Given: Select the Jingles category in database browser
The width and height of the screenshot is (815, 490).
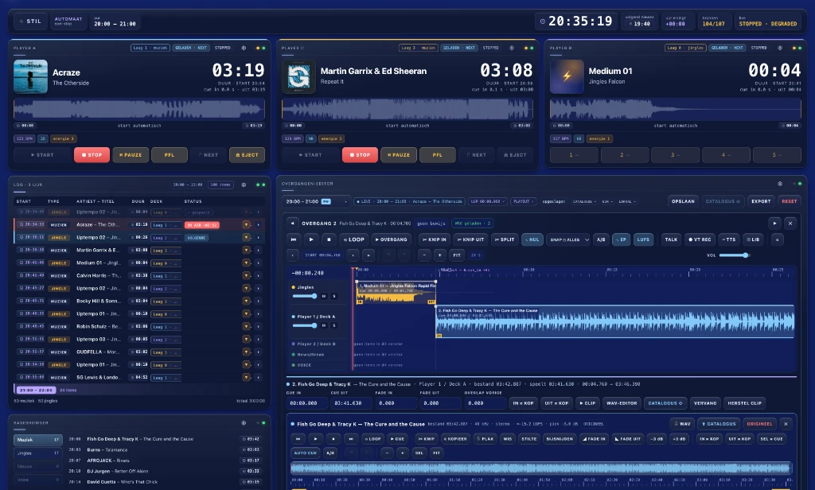Looking at the screenshot, I should [38, 453].
